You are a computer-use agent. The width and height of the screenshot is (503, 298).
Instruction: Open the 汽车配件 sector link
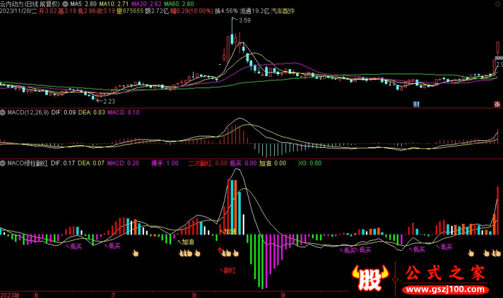coord(282,11)
